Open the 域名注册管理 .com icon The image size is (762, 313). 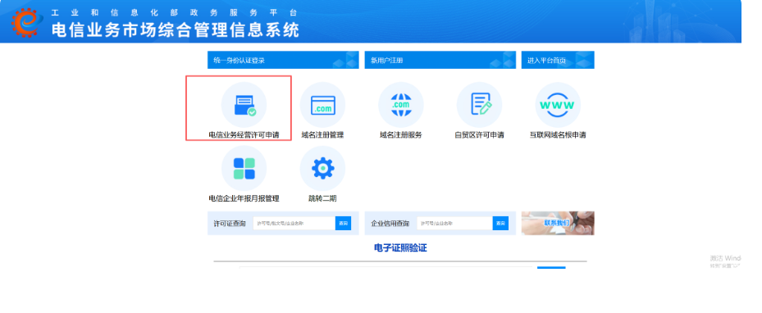tap(322, 105)
